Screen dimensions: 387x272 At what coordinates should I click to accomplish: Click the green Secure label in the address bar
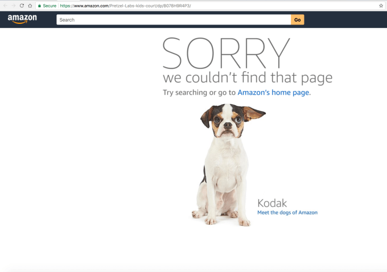[50, 6]
